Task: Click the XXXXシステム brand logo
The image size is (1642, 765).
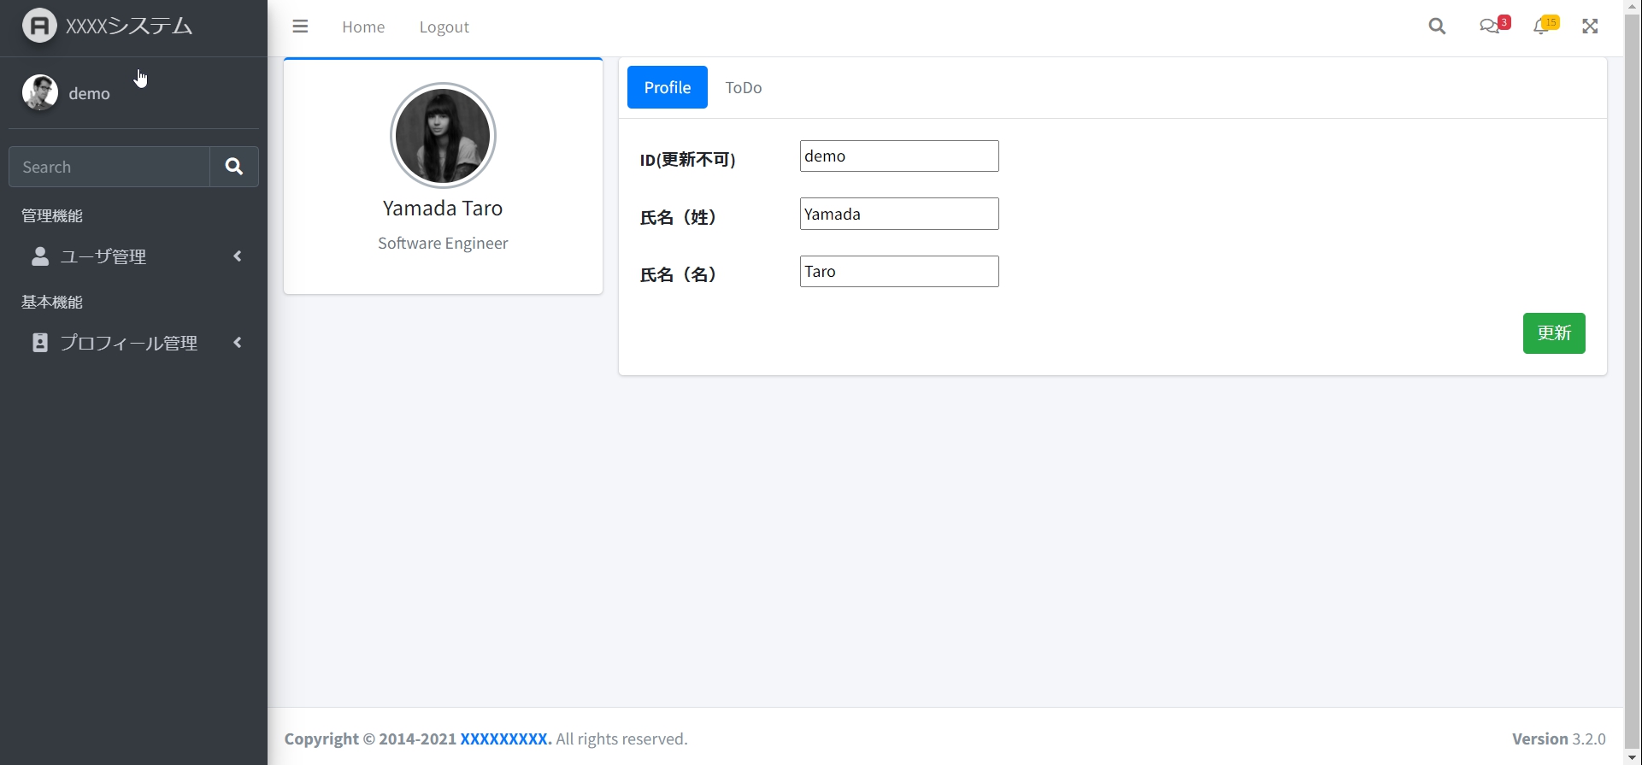Action: pos(39,26)
